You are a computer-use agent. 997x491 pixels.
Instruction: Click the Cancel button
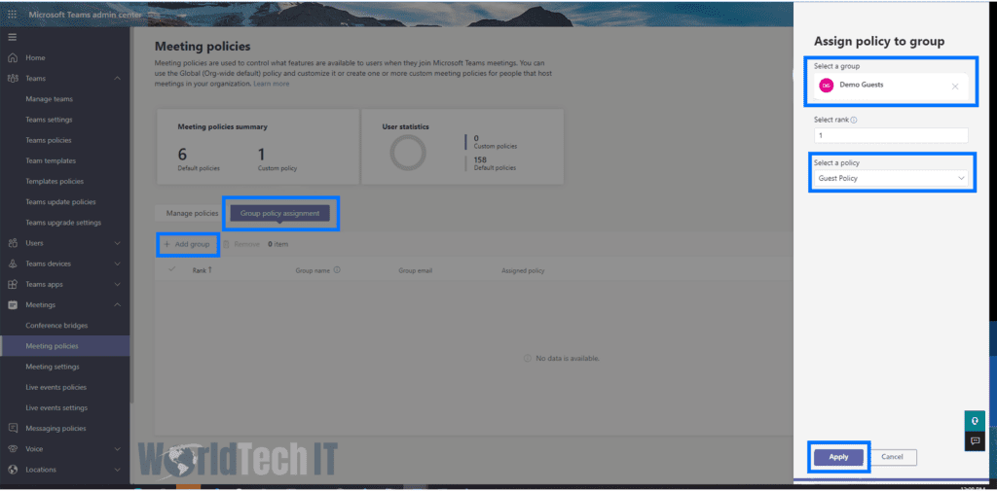[x=892, y=457]
